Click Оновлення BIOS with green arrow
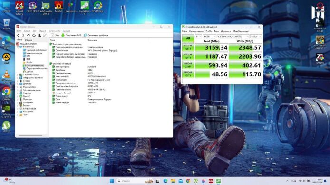Viewport: 330px width, 185px height. [71, 35]
